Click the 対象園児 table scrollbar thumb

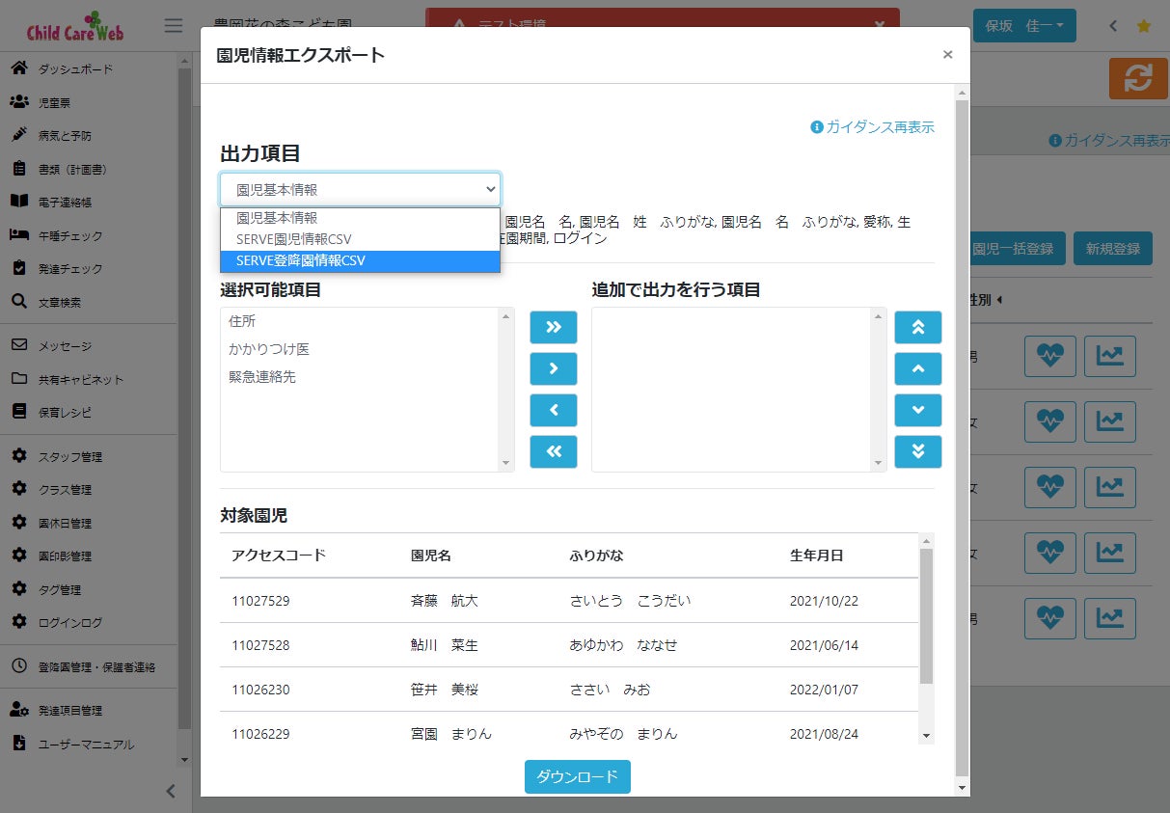click(926, 615)
